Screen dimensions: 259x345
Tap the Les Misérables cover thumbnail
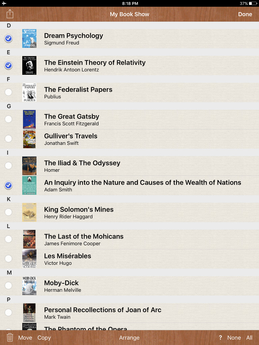pyautogui.click(x=29, y=259)
